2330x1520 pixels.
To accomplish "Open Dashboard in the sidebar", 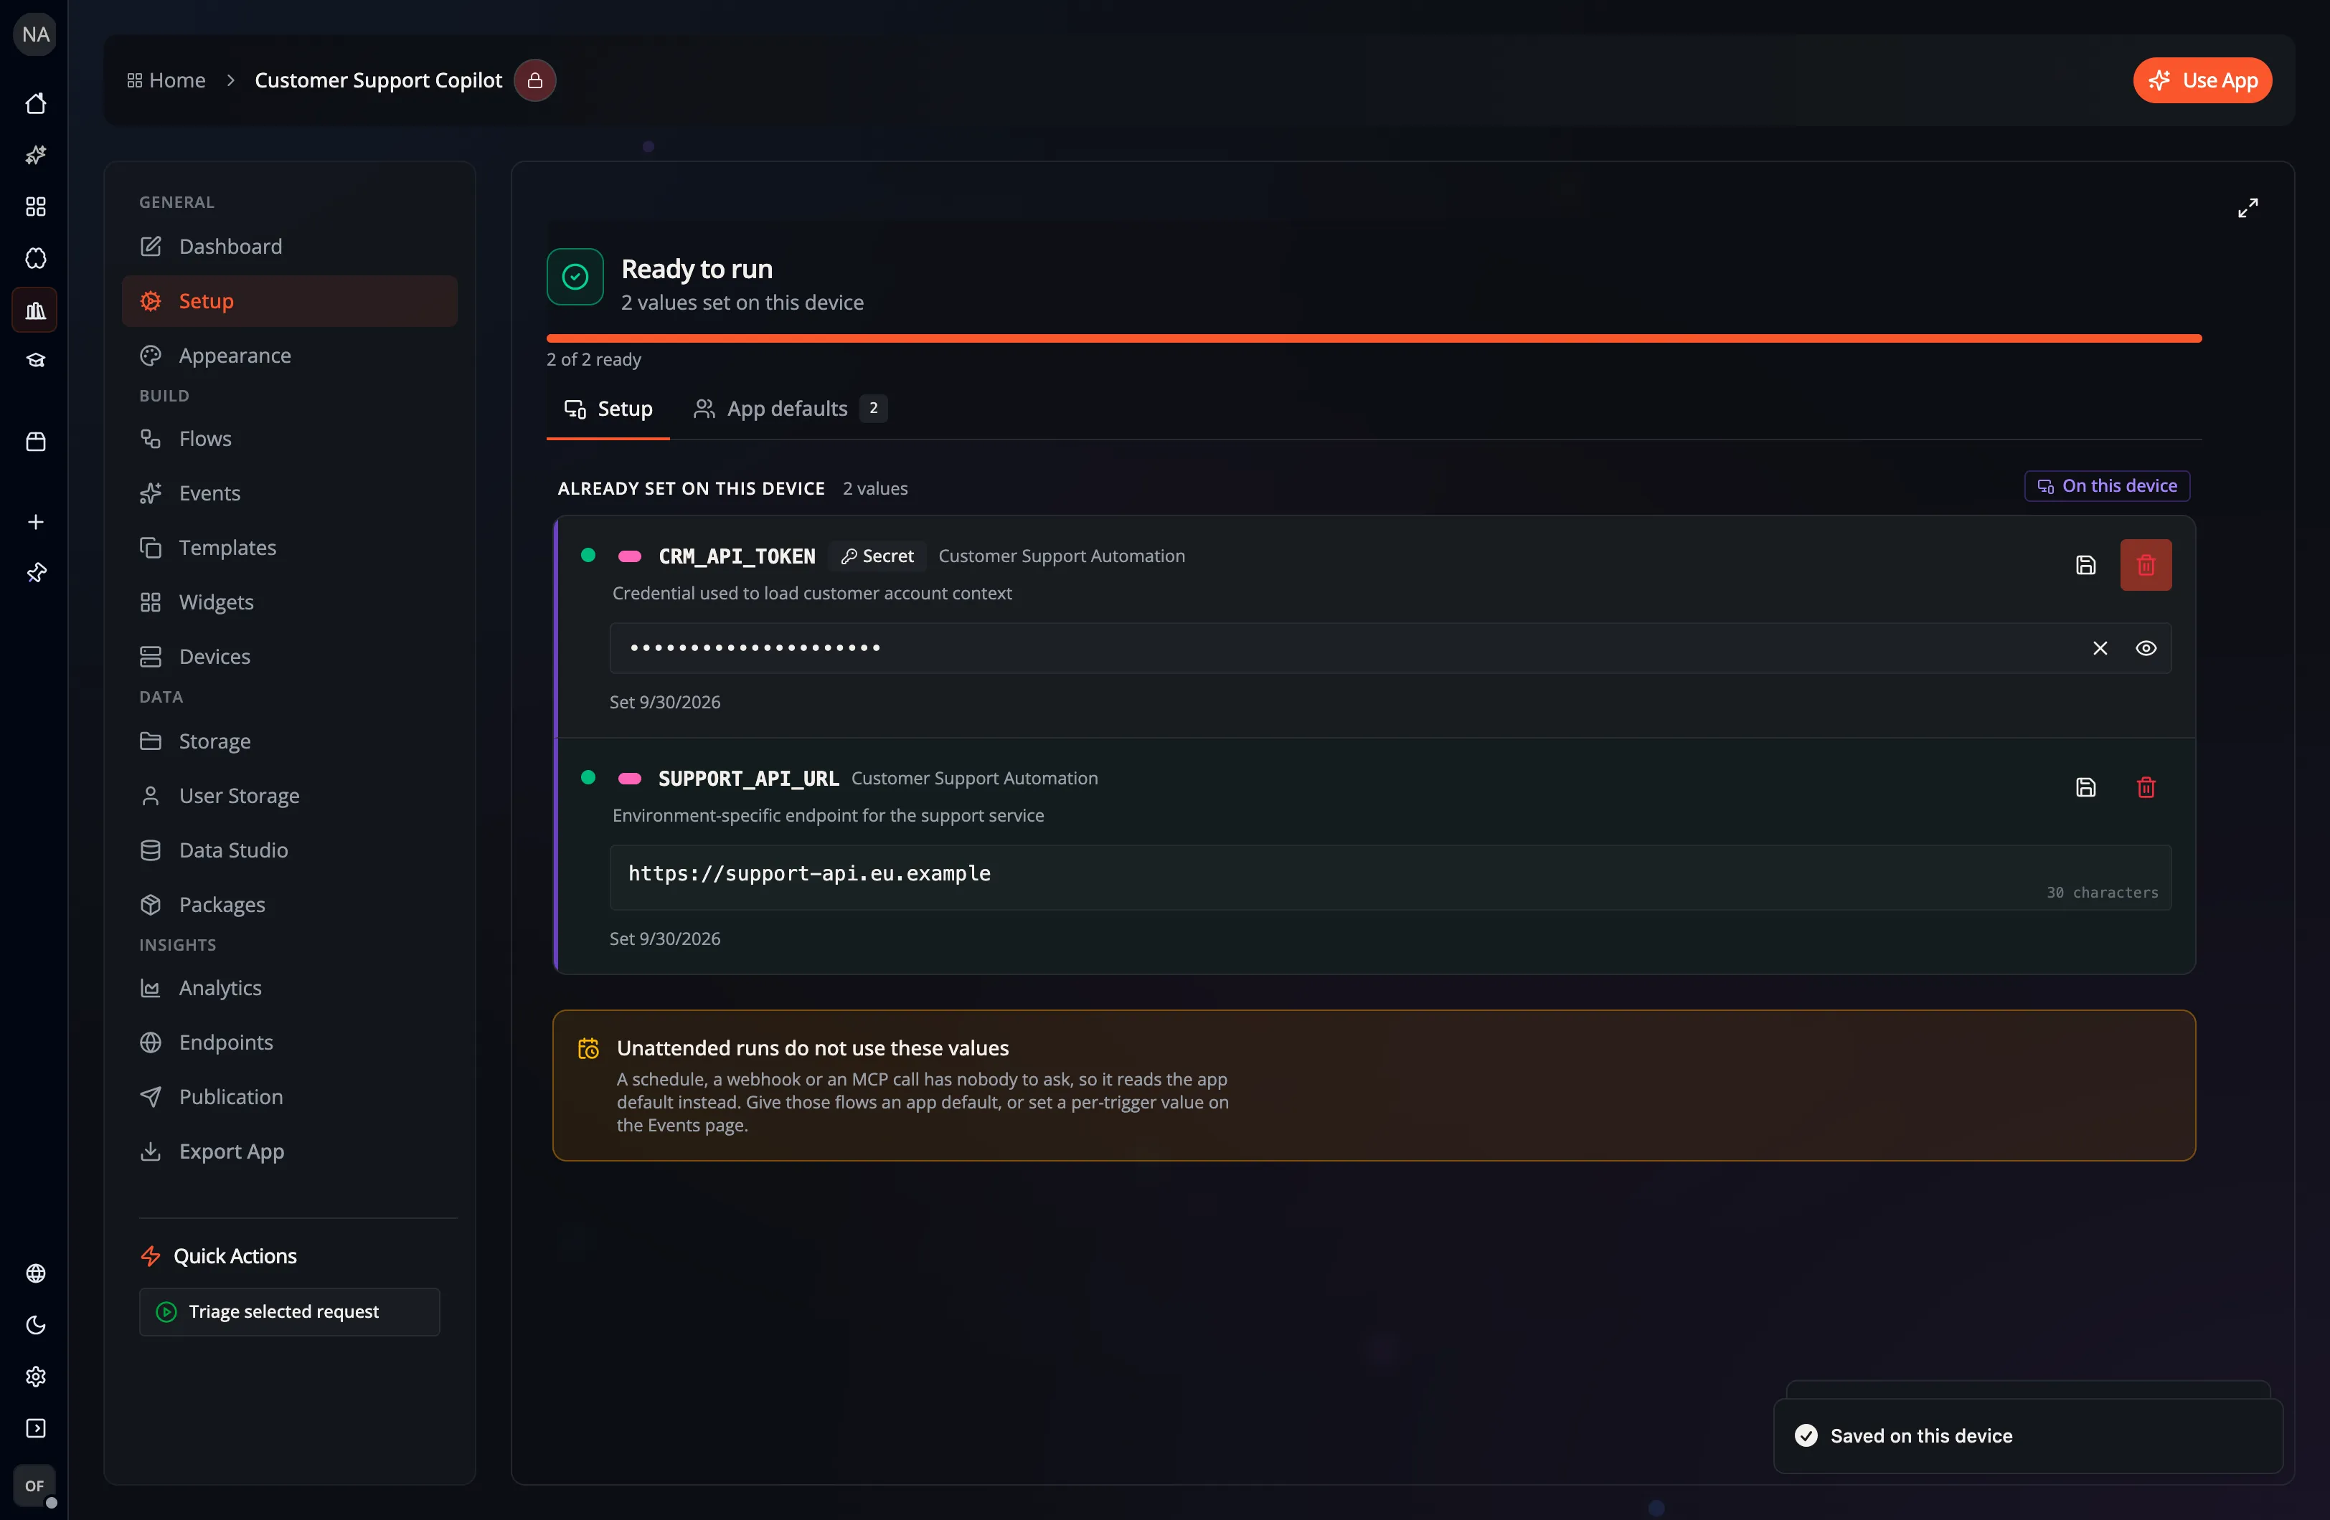I will (289, 247).
